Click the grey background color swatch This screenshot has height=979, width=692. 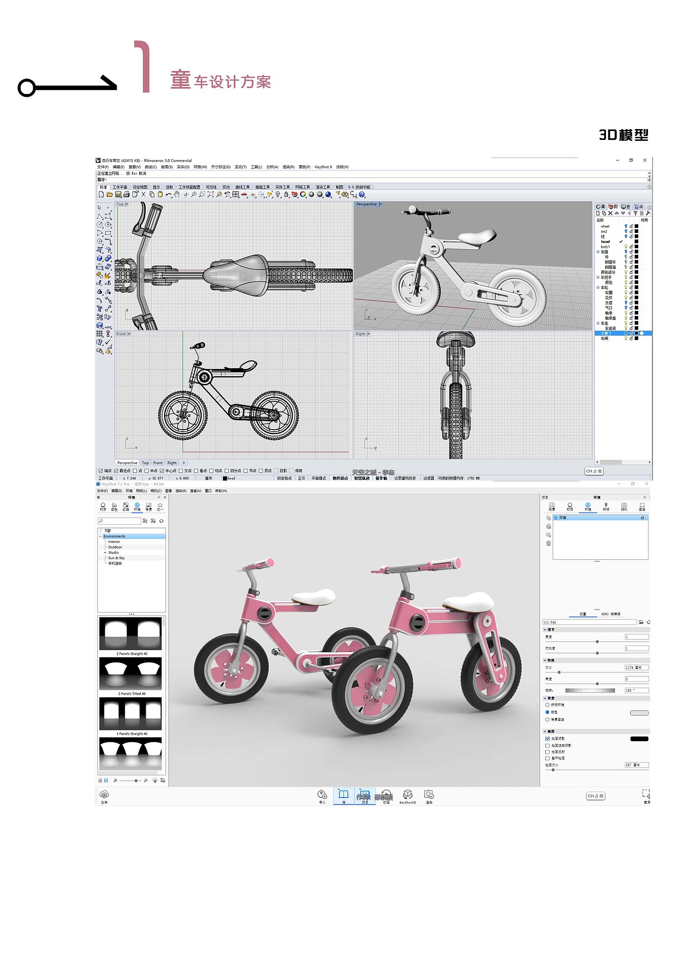coord(639,713)
